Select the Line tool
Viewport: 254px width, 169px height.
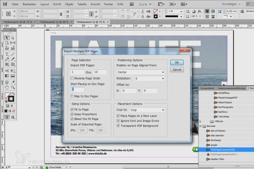pyautogui.click(x=13, y=54)
